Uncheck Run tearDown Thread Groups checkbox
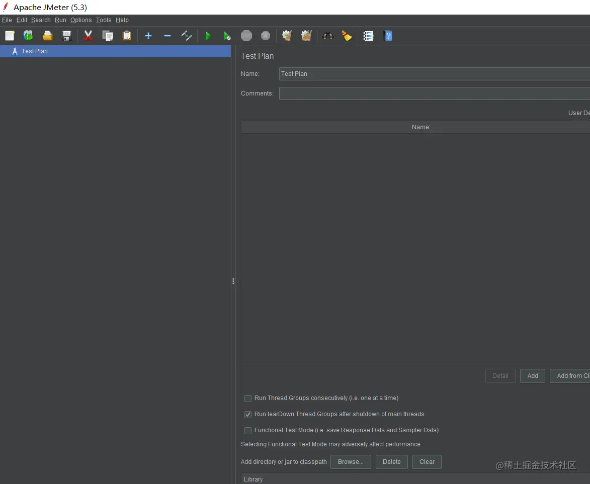Image resolution: width=590 pixels, height=484 pixels. click(248, 415)
